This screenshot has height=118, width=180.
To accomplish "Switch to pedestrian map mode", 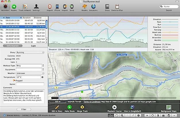I will coord(158,115).
